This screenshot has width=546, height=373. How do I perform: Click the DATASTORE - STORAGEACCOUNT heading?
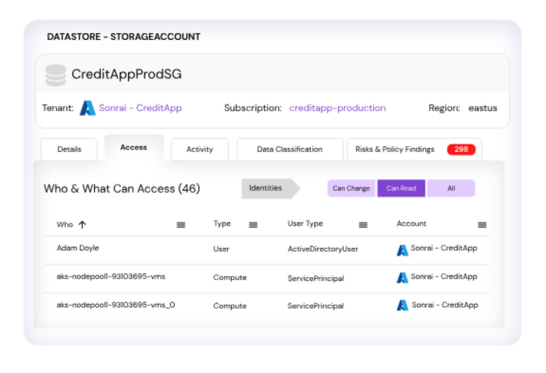[x=124, y=36]
